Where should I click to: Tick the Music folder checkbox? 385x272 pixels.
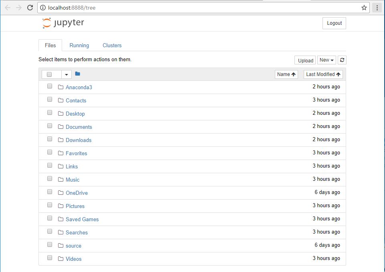50,179
